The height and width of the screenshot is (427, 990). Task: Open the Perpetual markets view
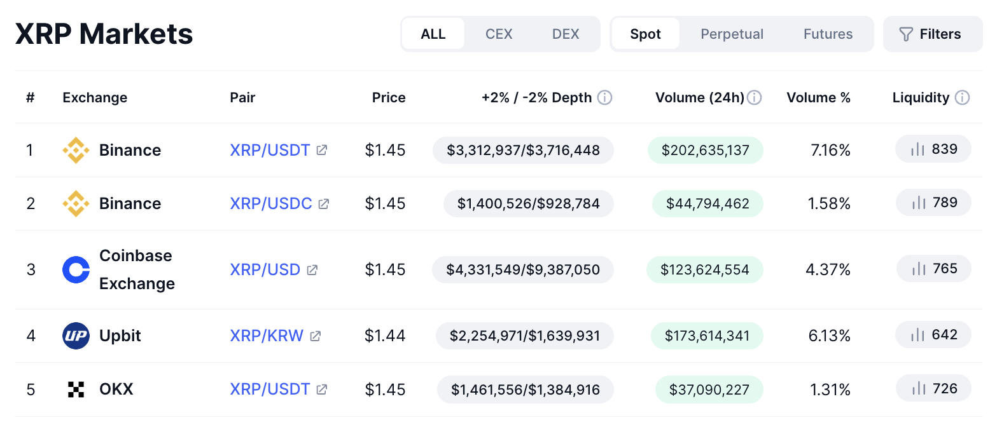(x=731, y=34)
